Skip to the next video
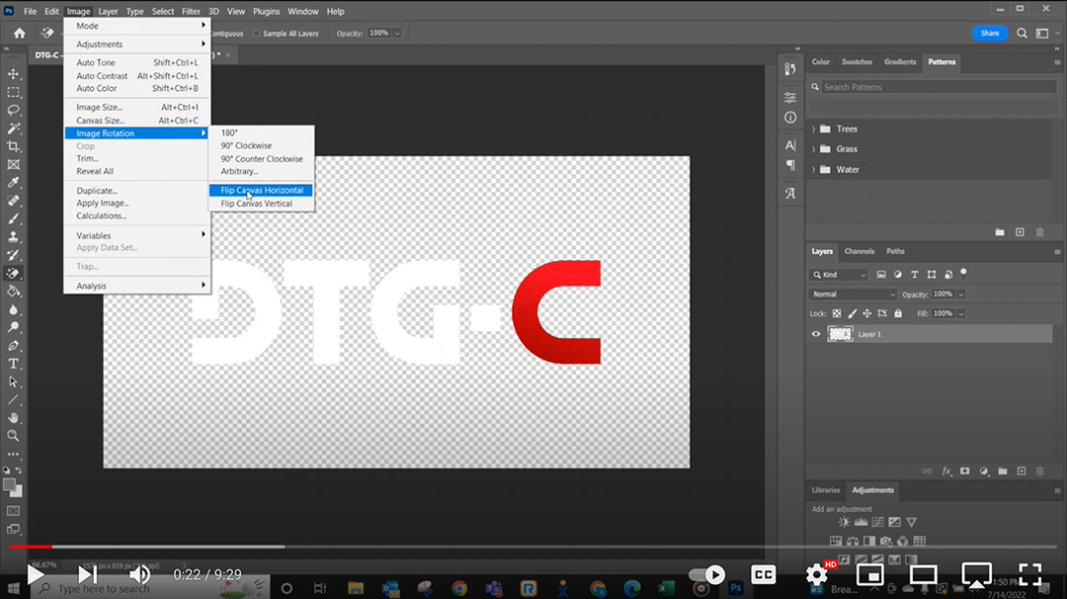Viewport: 1067px width, 599px height. 87,574
